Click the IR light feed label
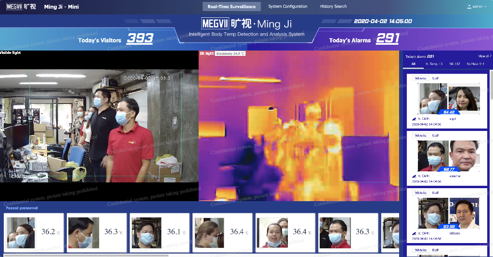493x257 pixels. coord(207,53)
